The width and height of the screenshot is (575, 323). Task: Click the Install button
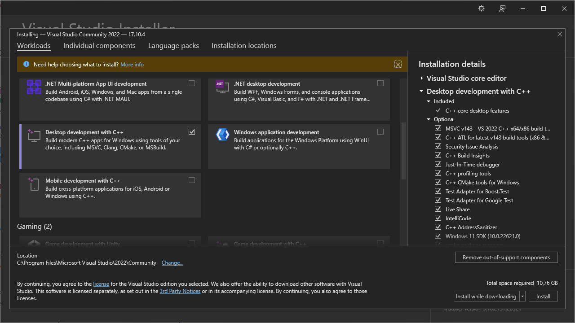tap(543, 296)
